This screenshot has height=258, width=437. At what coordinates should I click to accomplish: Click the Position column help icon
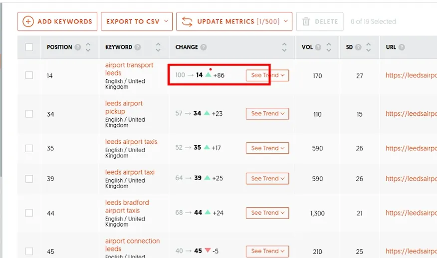click(x=78, y=47)
